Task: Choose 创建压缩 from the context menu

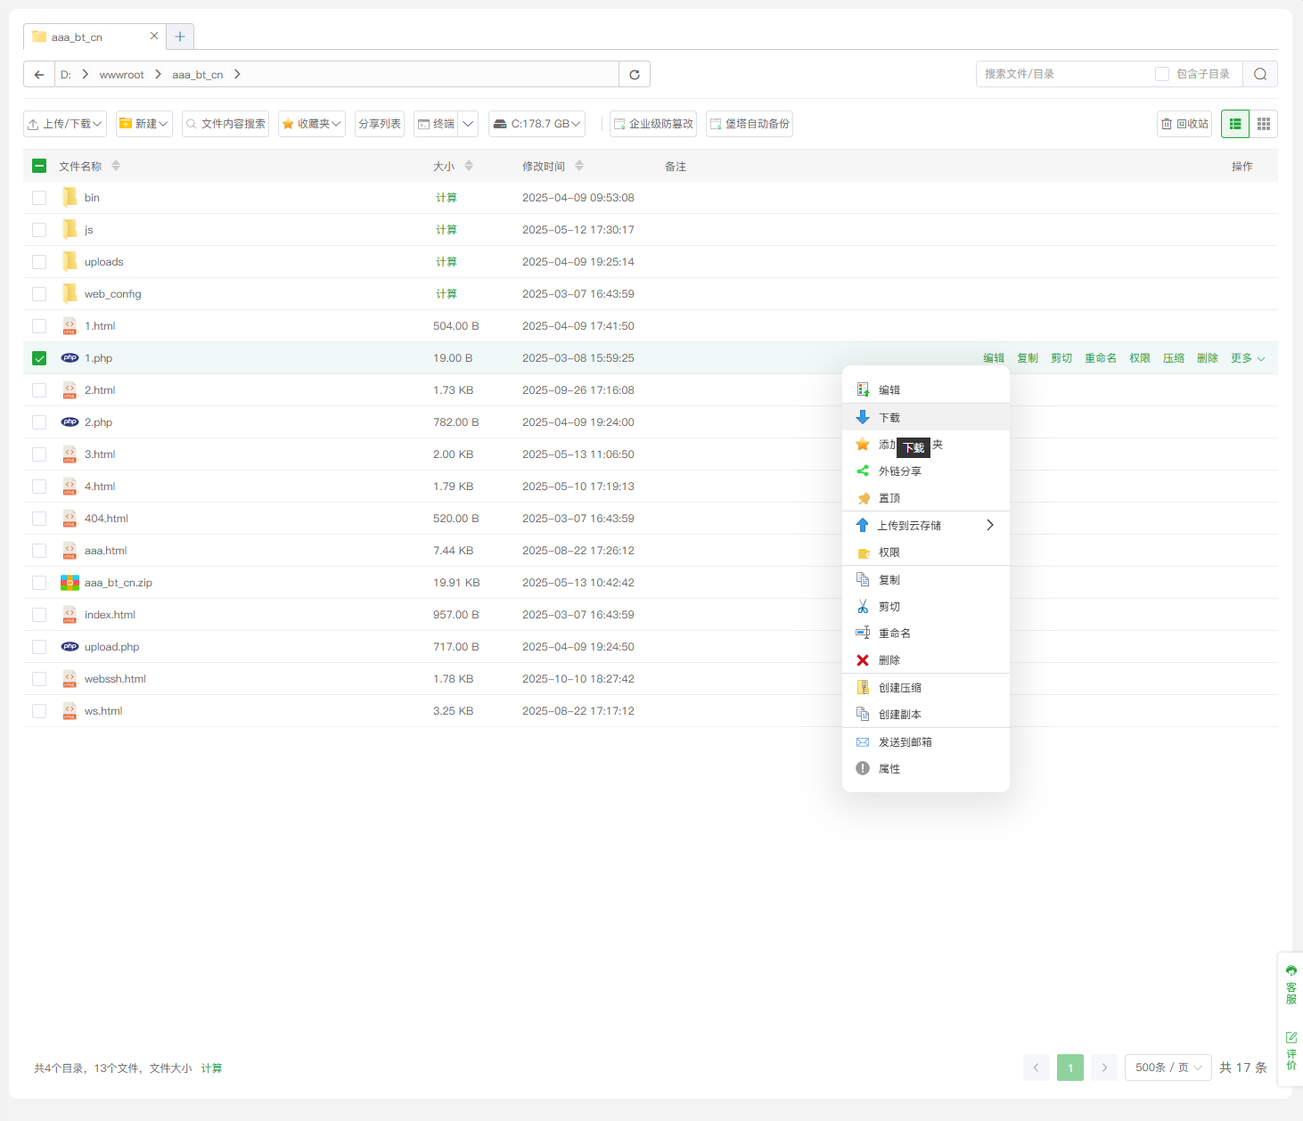Action: click(x=900, y=688)
